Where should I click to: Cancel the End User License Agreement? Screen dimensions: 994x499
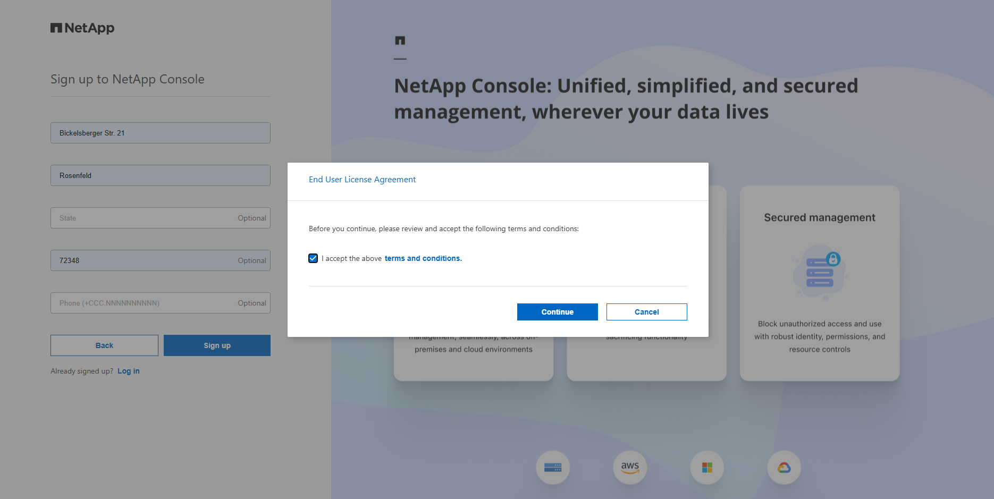[x=646, y=312]
